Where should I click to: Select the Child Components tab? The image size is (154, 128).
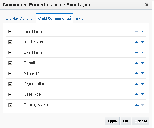[x=54, y=19]
